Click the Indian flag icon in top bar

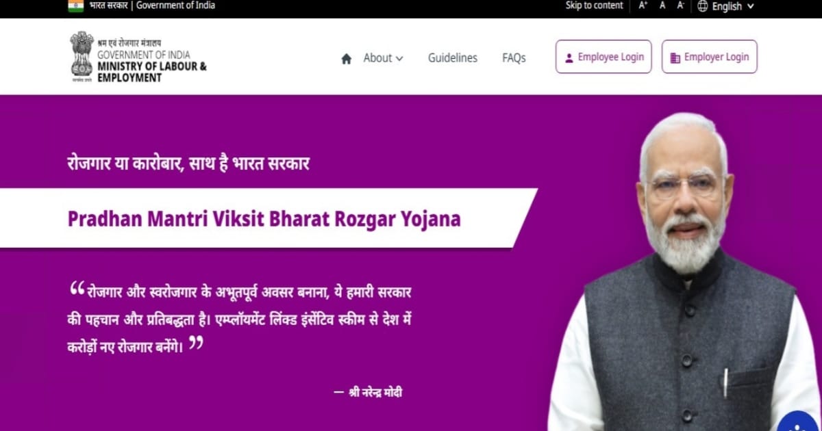pyautogui.click(x=75, y=5)
